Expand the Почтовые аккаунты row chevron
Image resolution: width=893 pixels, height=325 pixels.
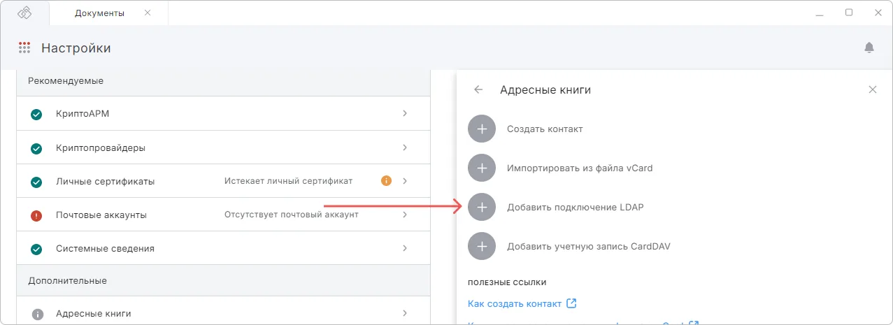pyautogui.click(x=405, y=215)
